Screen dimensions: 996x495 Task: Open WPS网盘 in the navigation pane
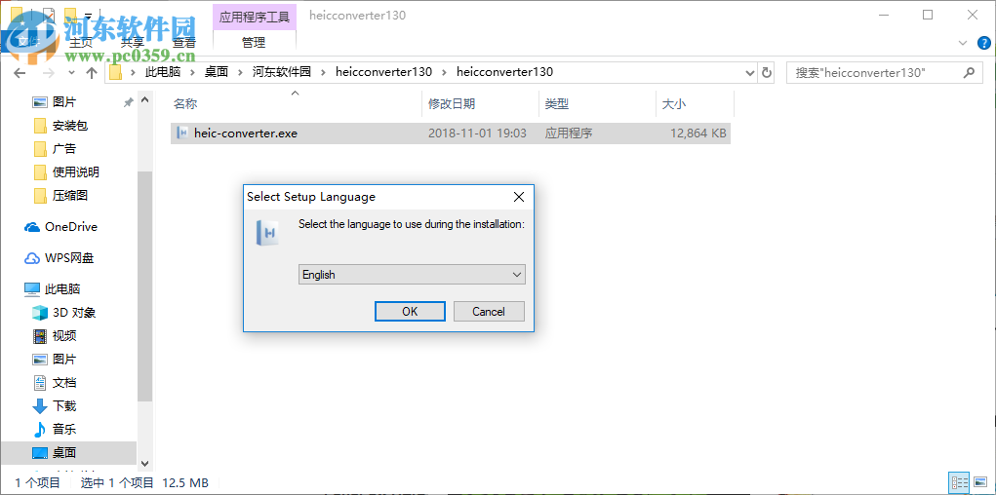coord(70,258)
